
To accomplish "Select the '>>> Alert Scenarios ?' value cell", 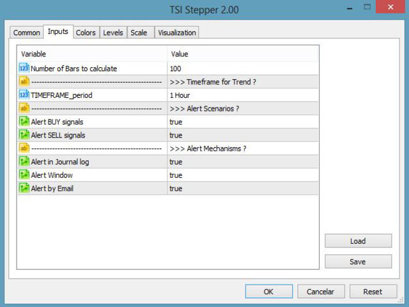I will click(x=243, y=108).
